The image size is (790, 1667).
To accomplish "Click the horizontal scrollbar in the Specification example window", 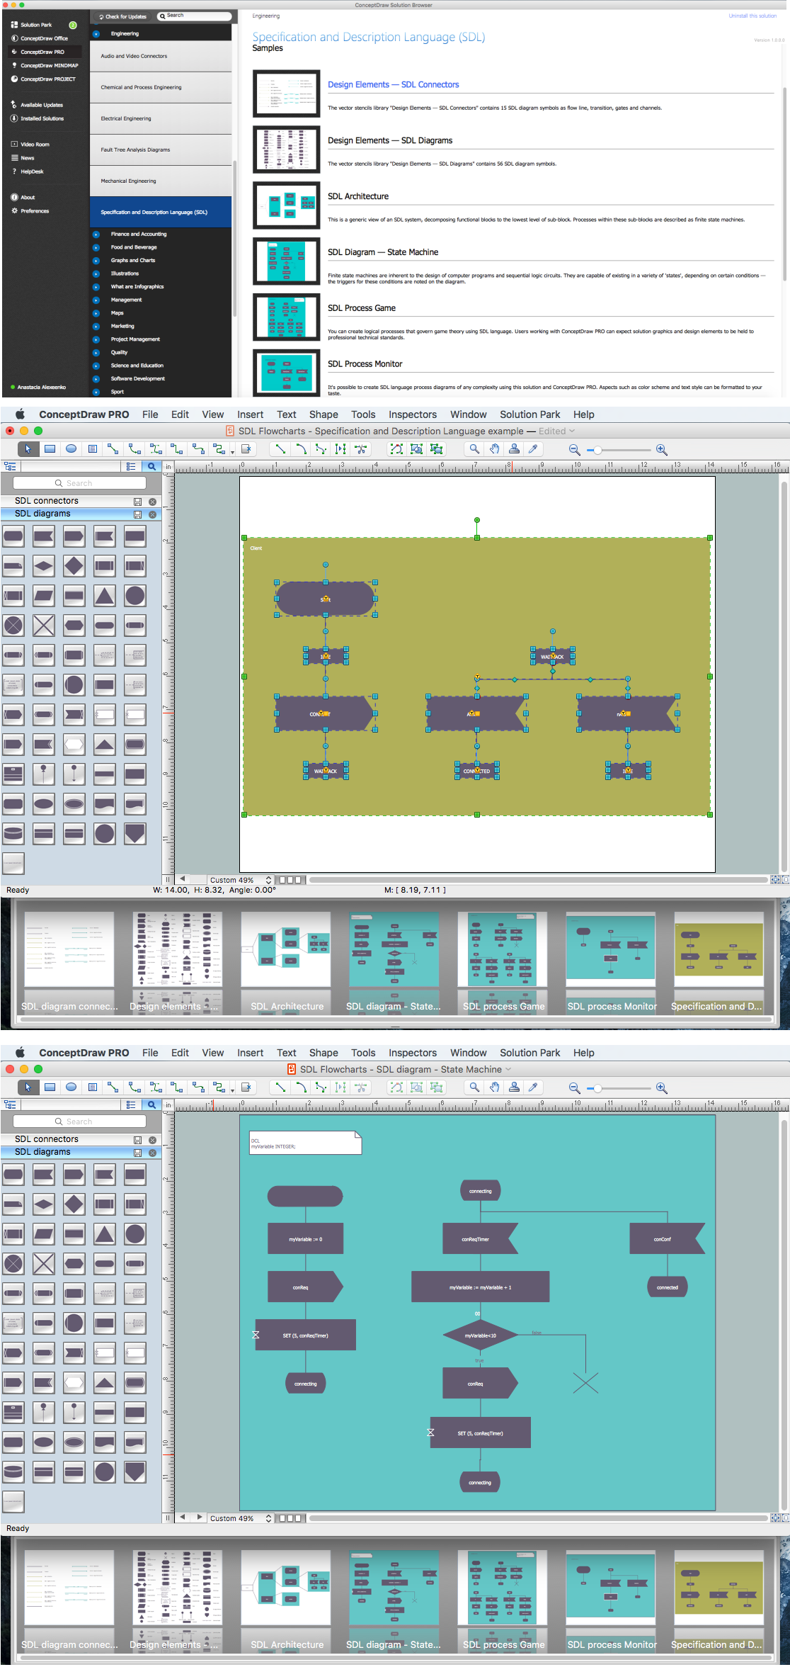I will (x=538, y=880).
